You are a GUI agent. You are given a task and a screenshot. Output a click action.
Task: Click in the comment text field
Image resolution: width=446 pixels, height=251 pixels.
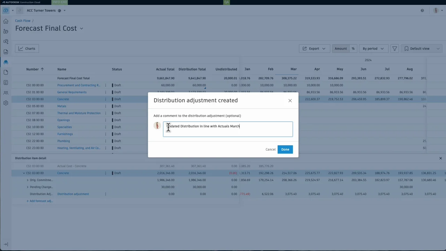(228, 129)
